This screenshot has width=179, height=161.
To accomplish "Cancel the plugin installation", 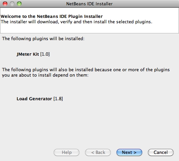I will (x=161, y=152).
